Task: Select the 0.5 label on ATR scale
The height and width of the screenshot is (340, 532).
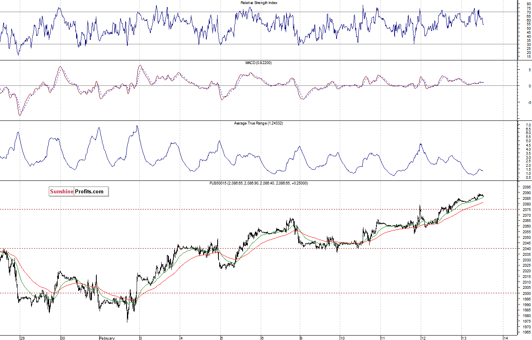Action: coord(528,178)
